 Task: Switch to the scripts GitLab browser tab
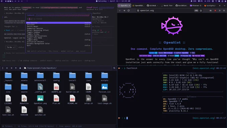210,5
